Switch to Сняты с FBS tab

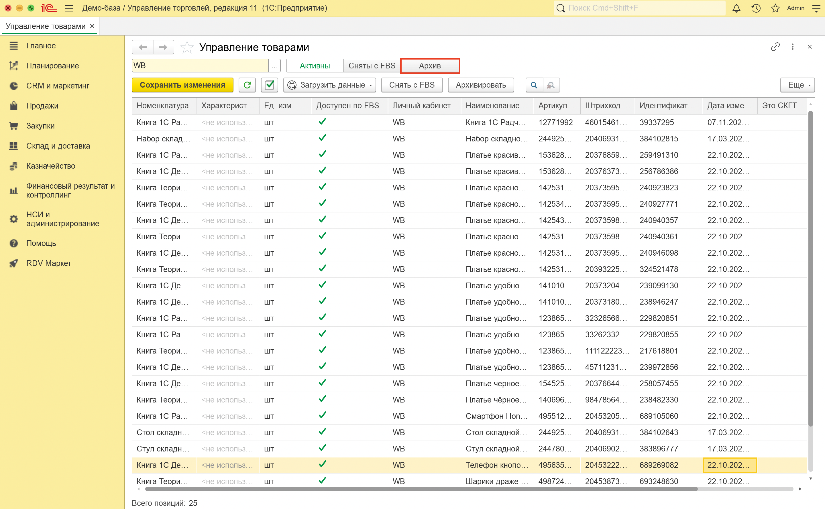pos(372,66)
